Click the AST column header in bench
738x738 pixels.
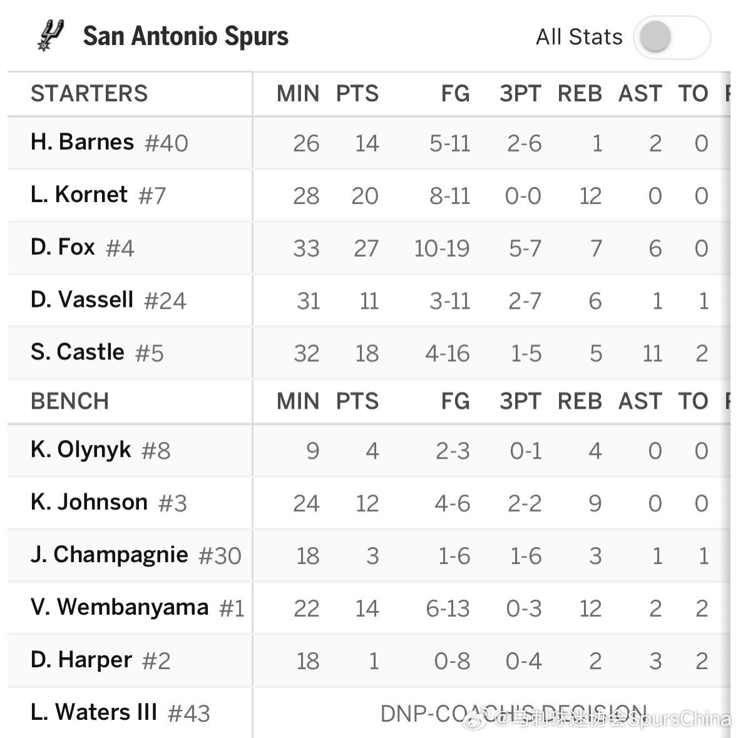[x=640, y=401]
